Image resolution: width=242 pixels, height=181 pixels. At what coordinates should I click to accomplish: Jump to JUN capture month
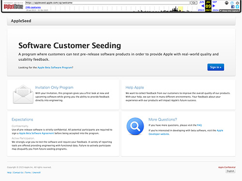pos(202,2)
